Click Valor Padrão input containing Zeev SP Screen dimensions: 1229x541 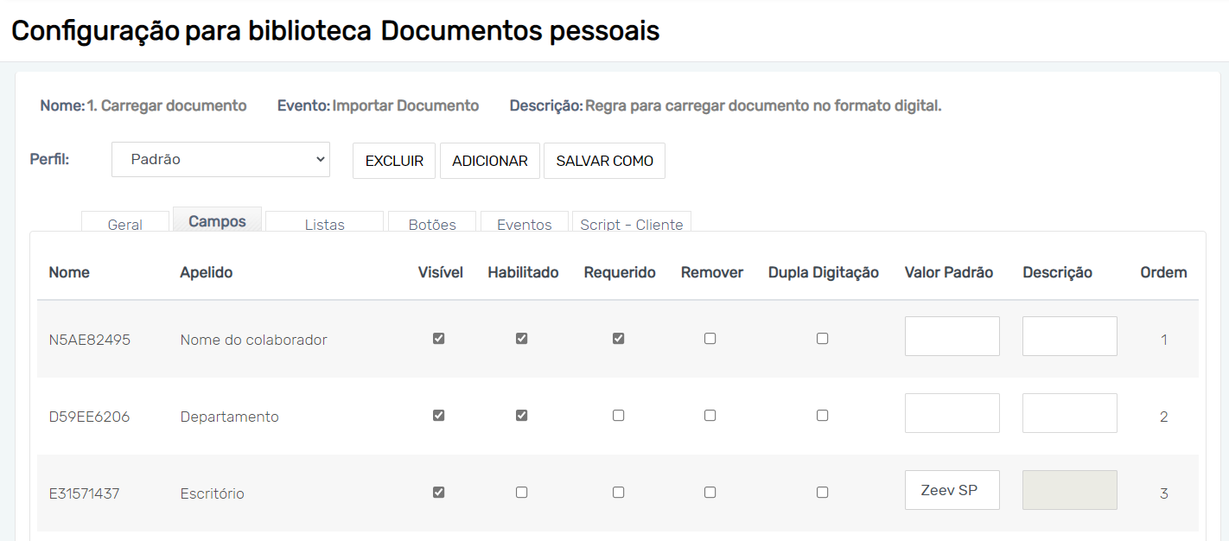952,490
